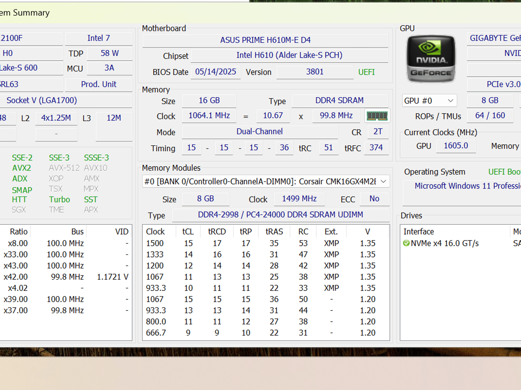Click the BIOS version 3801 field

coord(315,72)
